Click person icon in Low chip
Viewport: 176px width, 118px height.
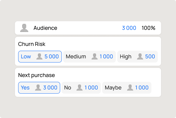click(x=40, y=57)
